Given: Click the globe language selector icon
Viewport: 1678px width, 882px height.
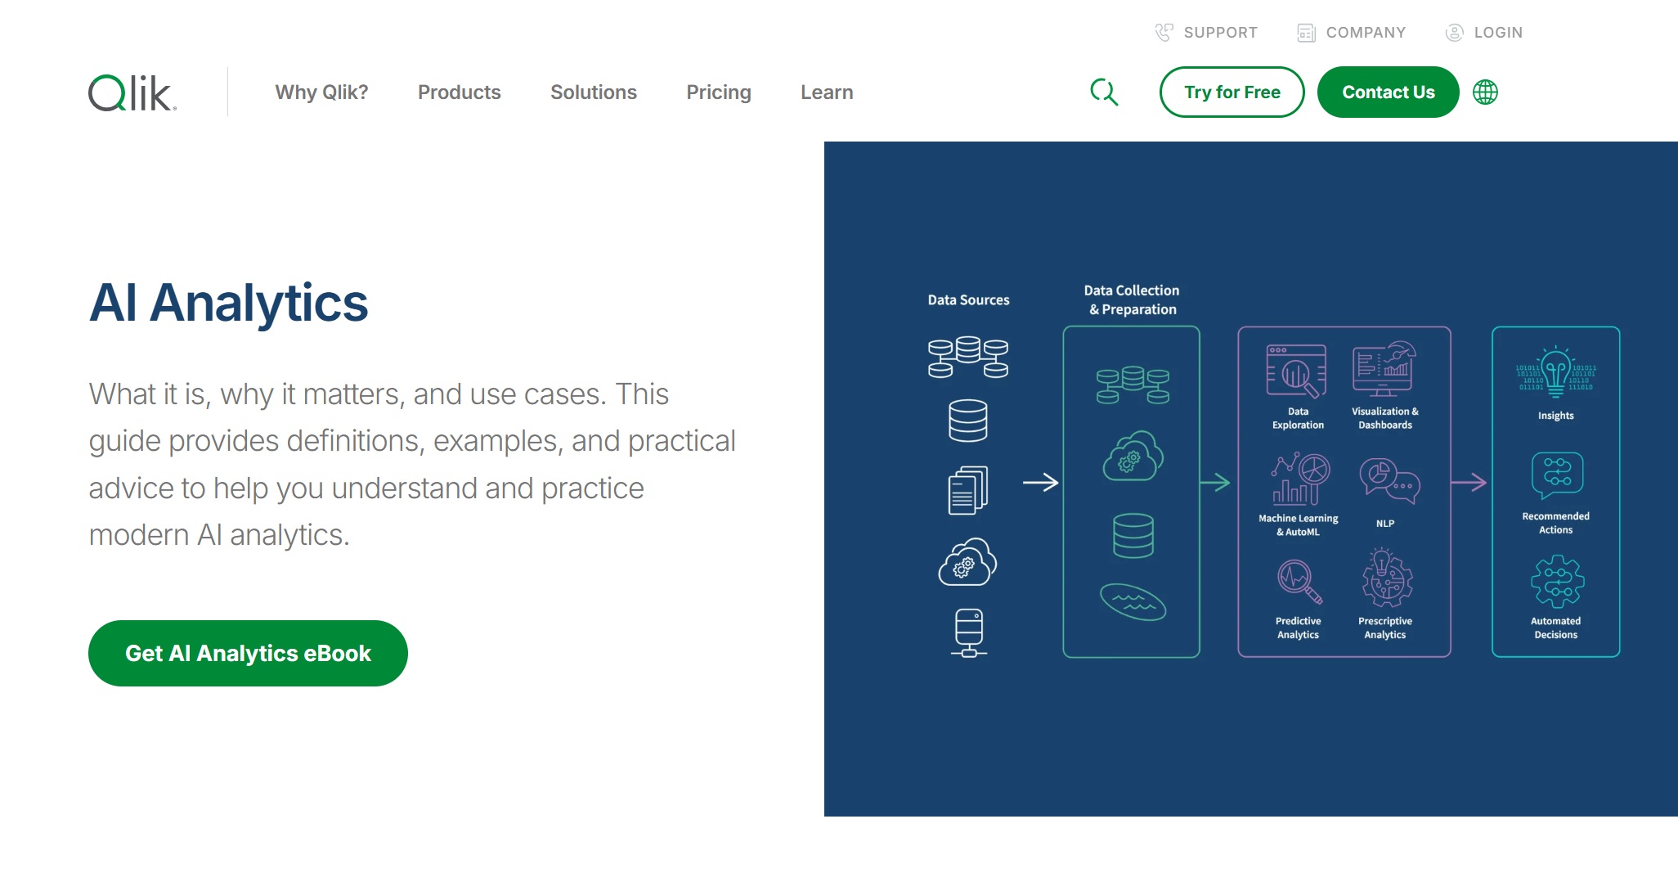Looking at the screenshot, I should click(1485, 92).
